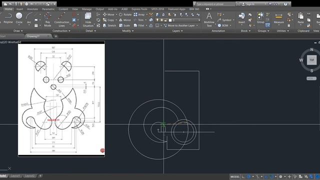Open the layer name dropdown list
Screen dimensions: 320x180
199,20
